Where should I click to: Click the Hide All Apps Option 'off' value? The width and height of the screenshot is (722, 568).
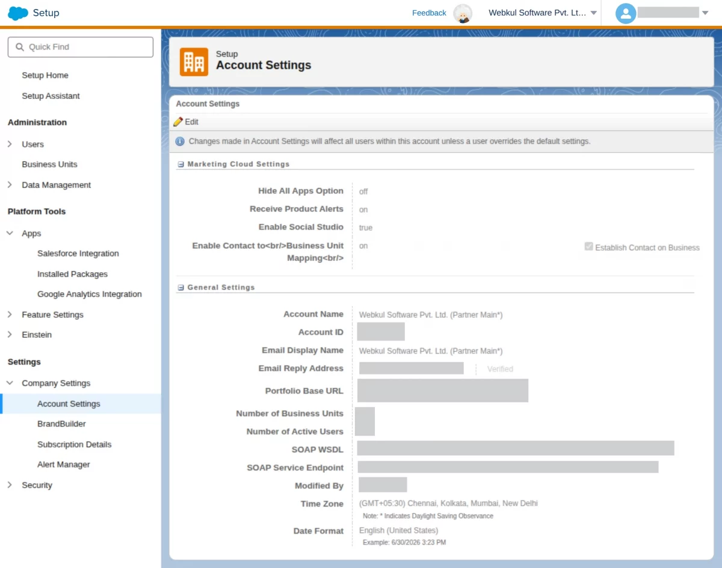[x=363, y=192]
